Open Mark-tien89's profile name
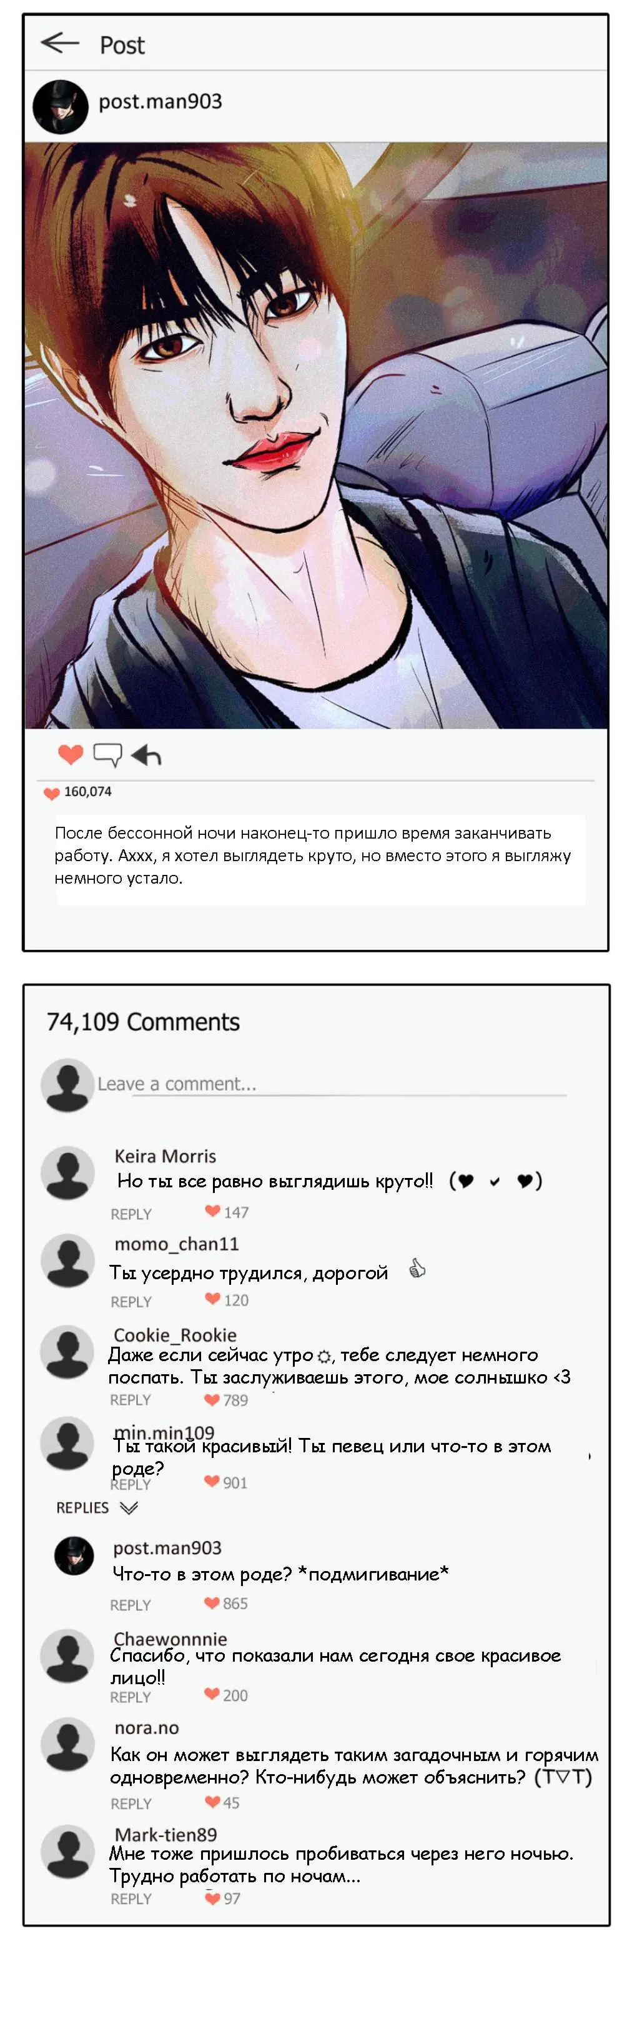This screenshot has height=2021, width=632. pos(166,1834)
